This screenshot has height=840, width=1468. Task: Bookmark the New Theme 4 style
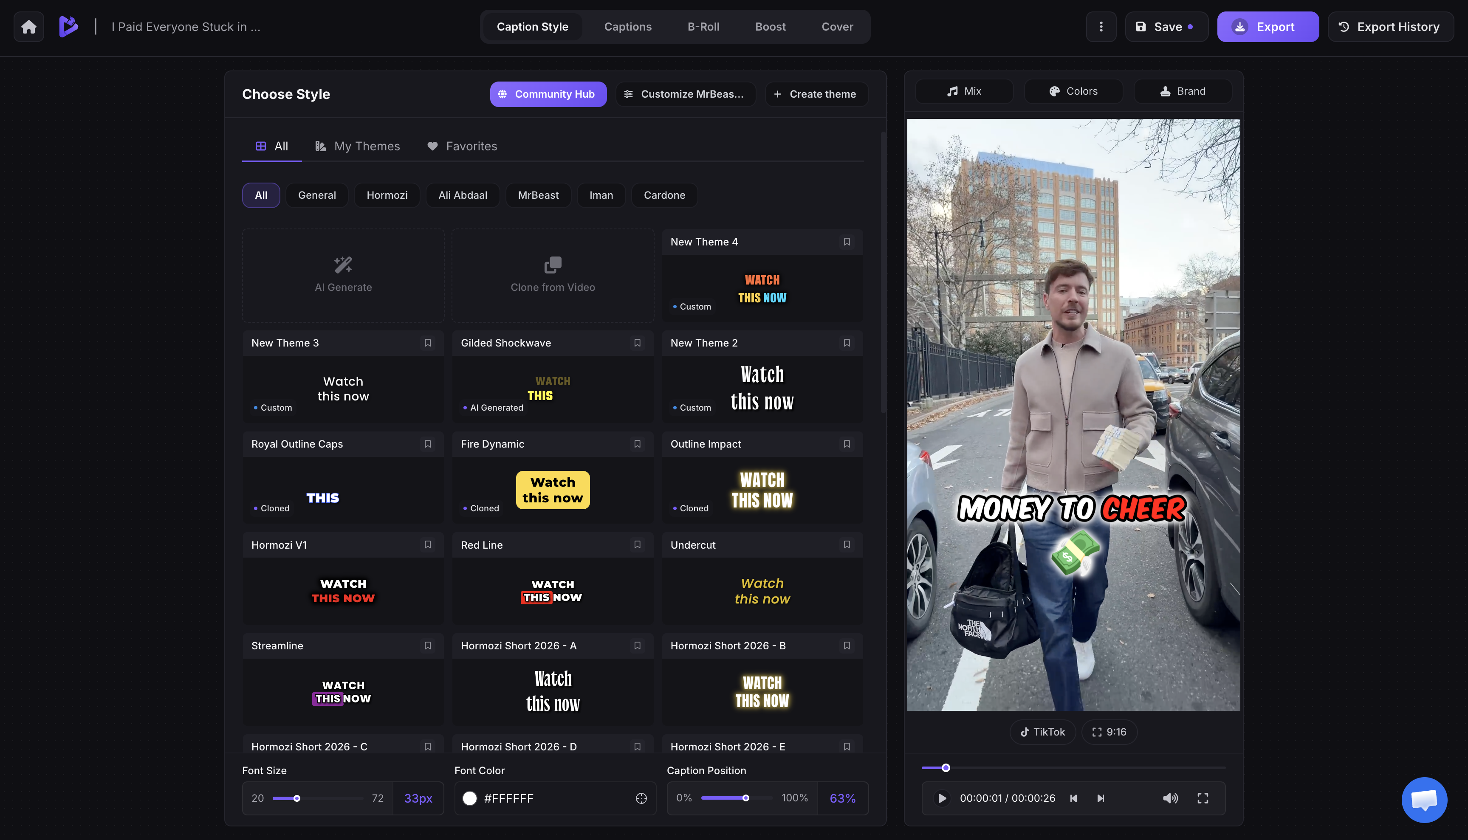tap(847, 241)
